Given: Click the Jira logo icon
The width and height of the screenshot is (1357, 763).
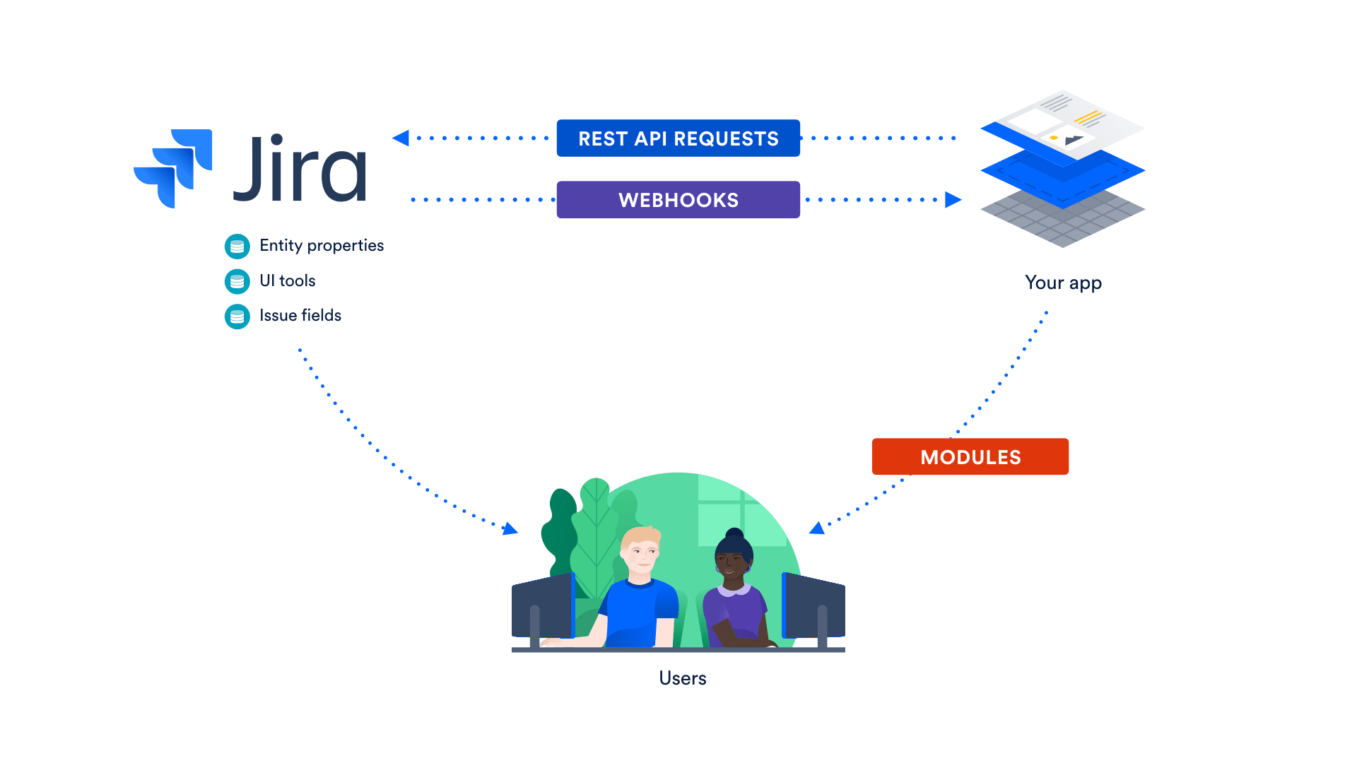Looking at the screenshot, I should (173, 164).
